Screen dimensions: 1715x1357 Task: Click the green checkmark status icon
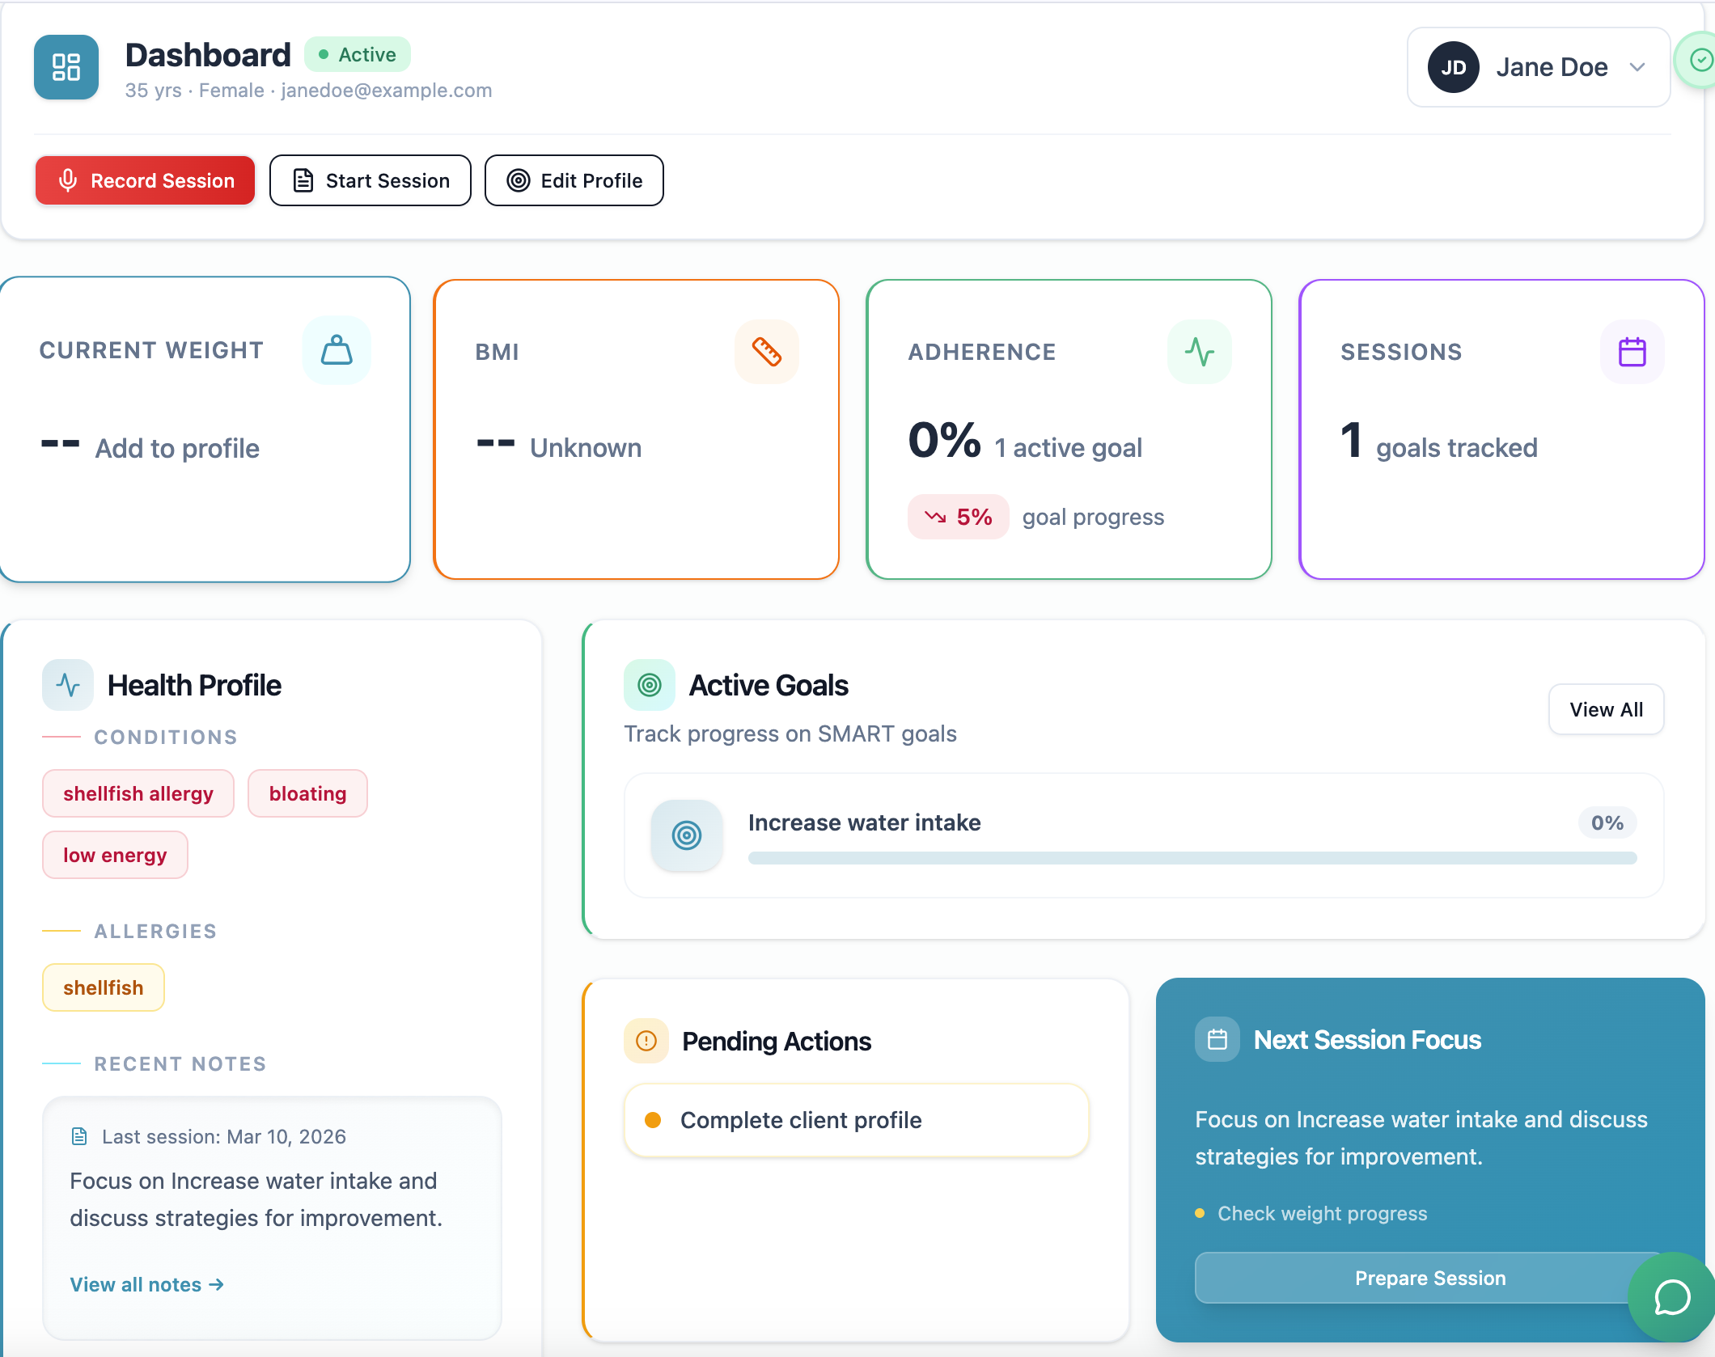point(1700,60)
